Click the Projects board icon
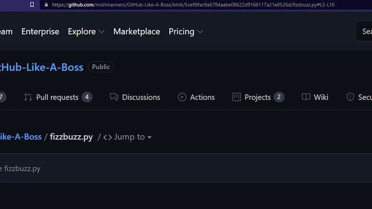The height and width of the screenshot is (209, 372). [237, 97]
